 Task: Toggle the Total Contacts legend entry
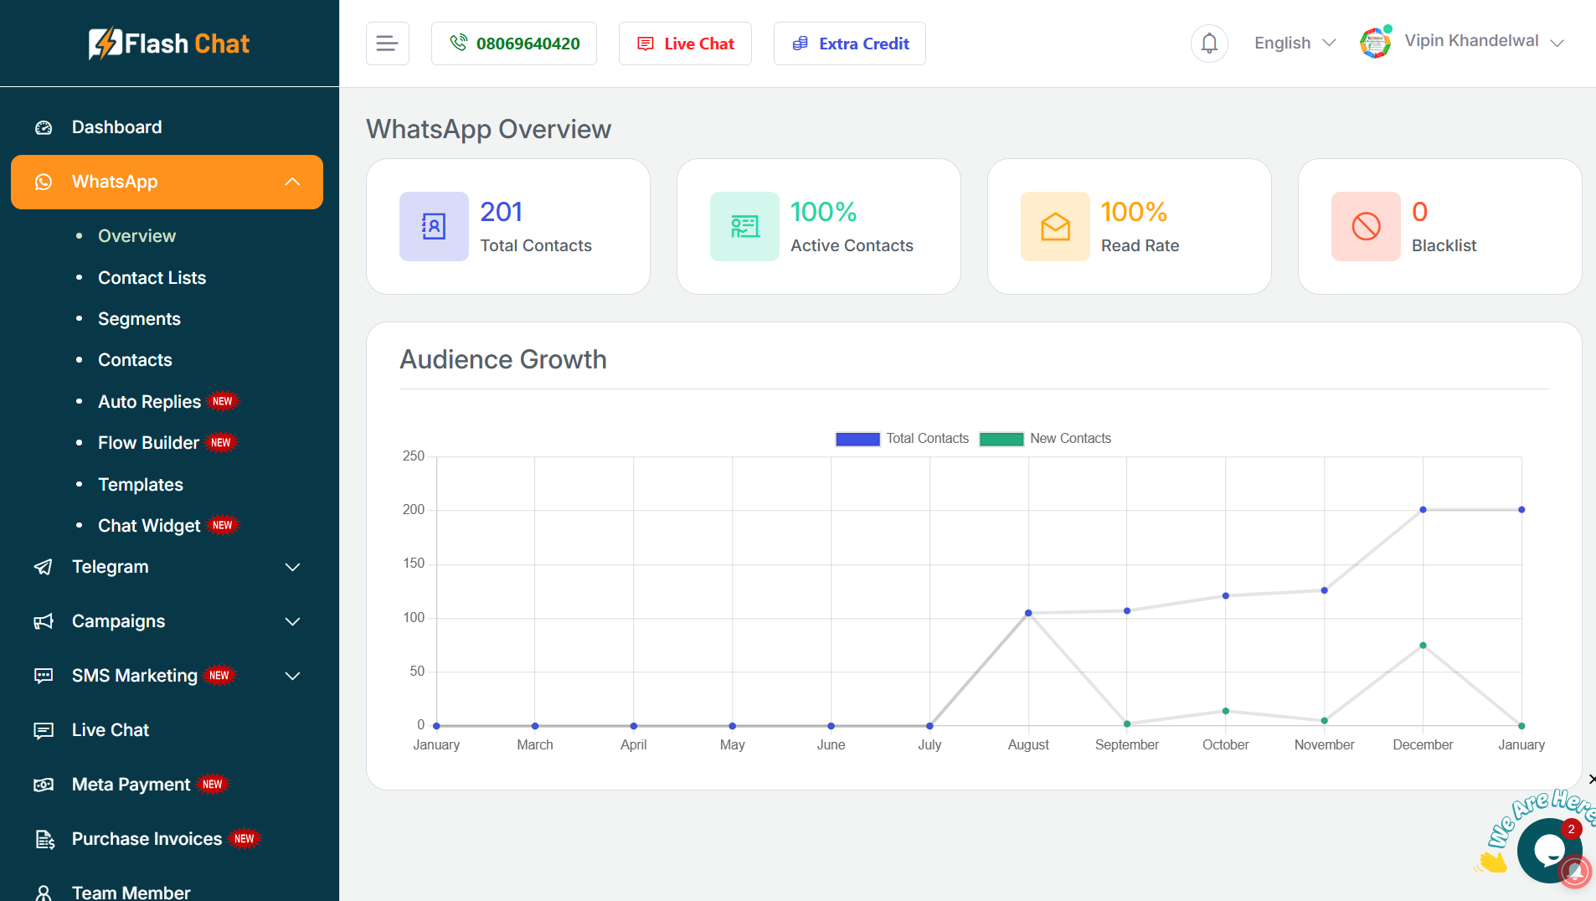pos(927,438)
